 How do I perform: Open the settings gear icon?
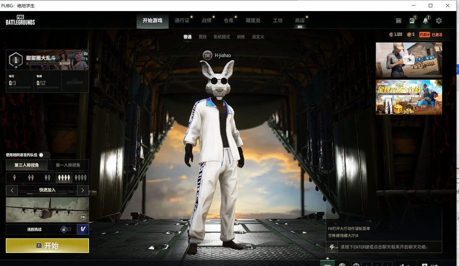[x=439, y=20]
